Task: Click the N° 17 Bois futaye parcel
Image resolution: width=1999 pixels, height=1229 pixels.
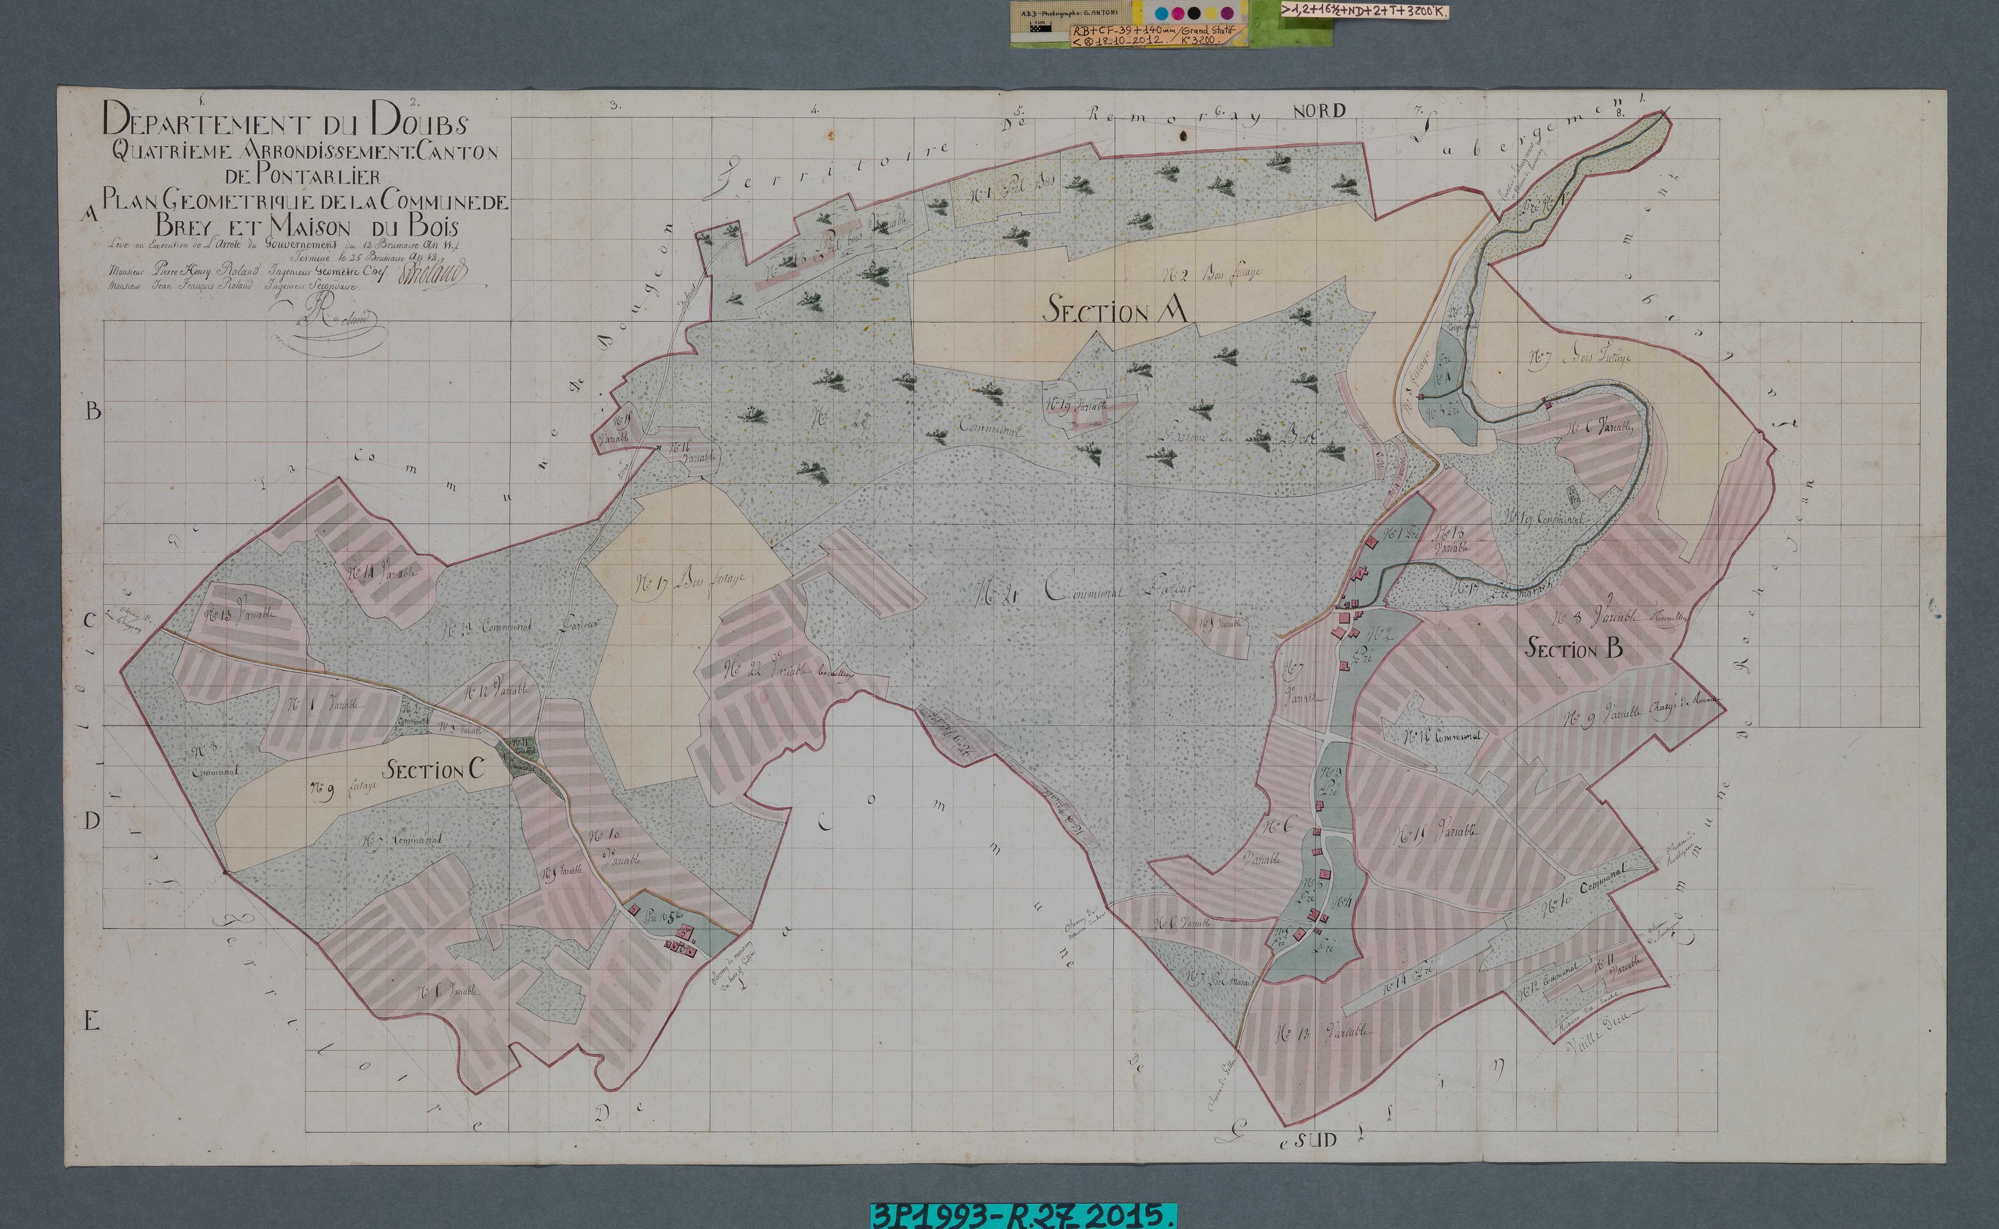Action: (x=690, y=582)
